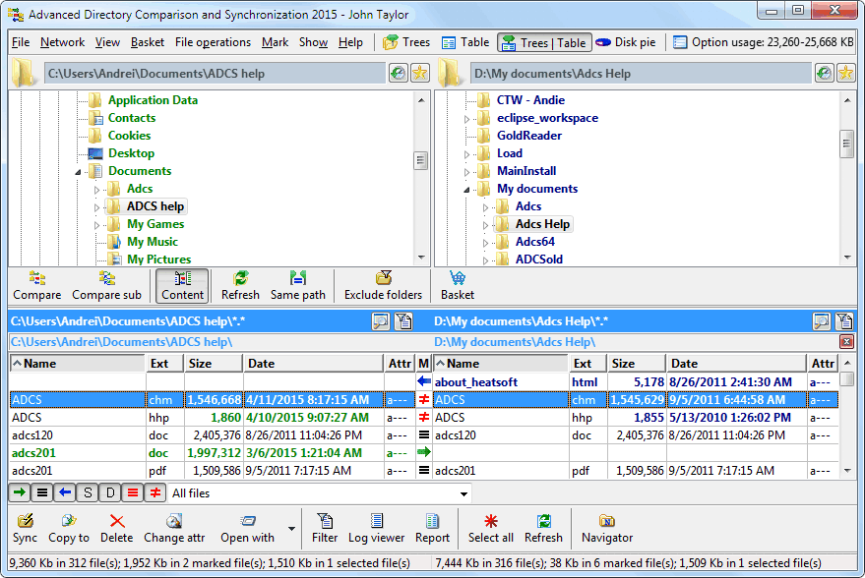The height and width of the screenshot is (578, 865).
Task: Click the right path input field
Action: coord(641,74)
